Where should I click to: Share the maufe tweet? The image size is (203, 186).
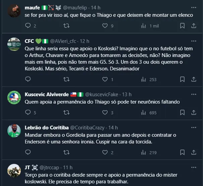pyautogui.click(x=194, y=26)
